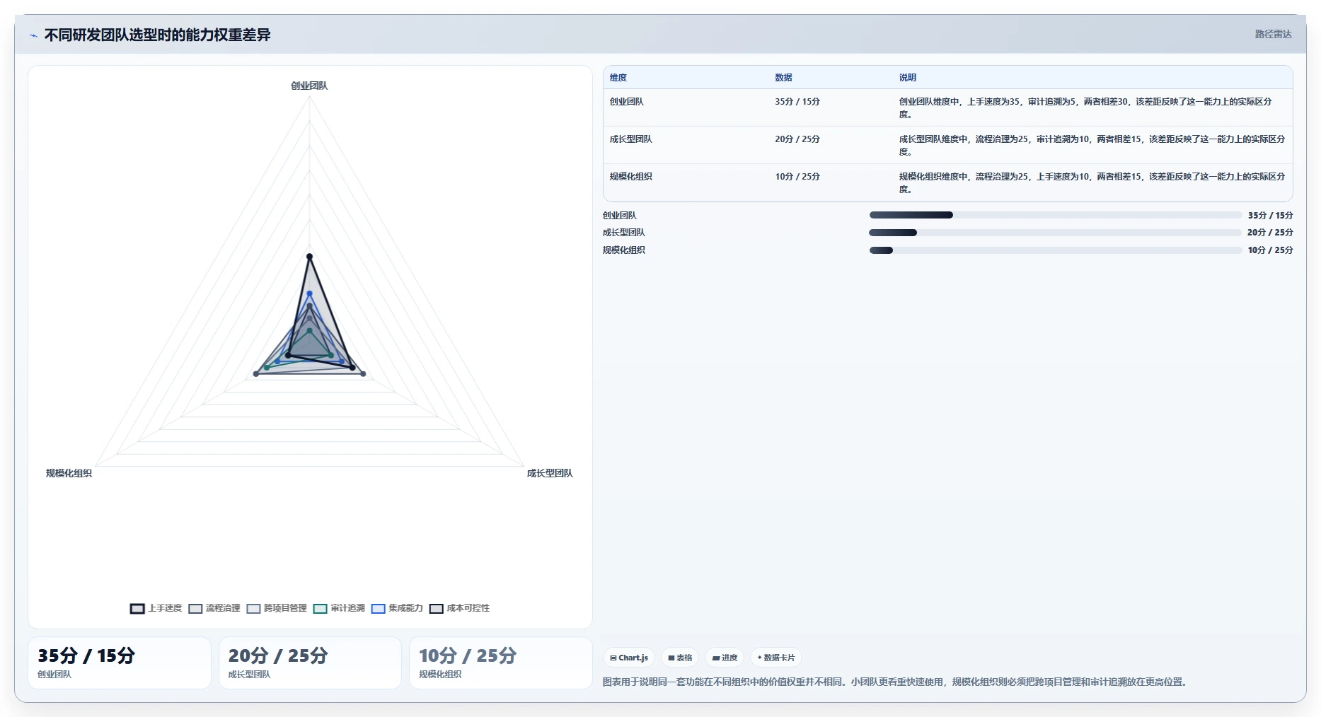This screenshot has width=1321, height=717.
Task: Click the chart title 不同研发团队选型时的能力权重差异
Action: point(157,35)
